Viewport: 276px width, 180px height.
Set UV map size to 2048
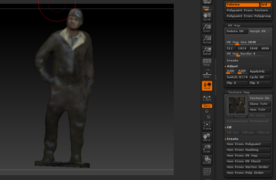[x=254, y=49]
